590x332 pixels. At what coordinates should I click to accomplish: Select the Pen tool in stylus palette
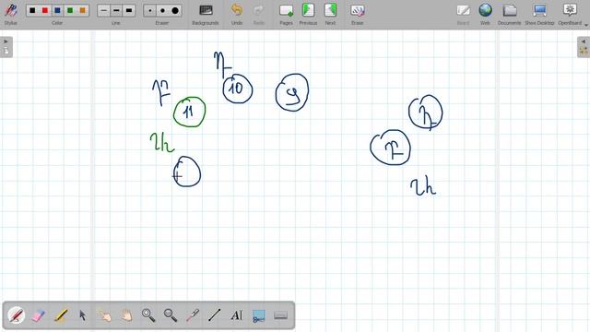point(17,315)
